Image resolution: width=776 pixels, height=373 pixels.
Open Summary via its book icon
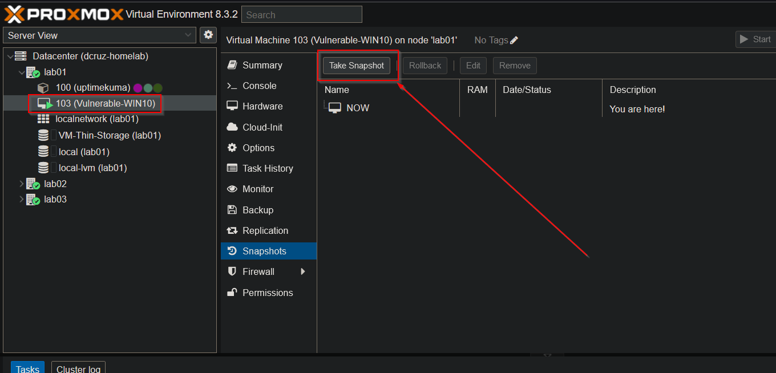tap(232, 65)
